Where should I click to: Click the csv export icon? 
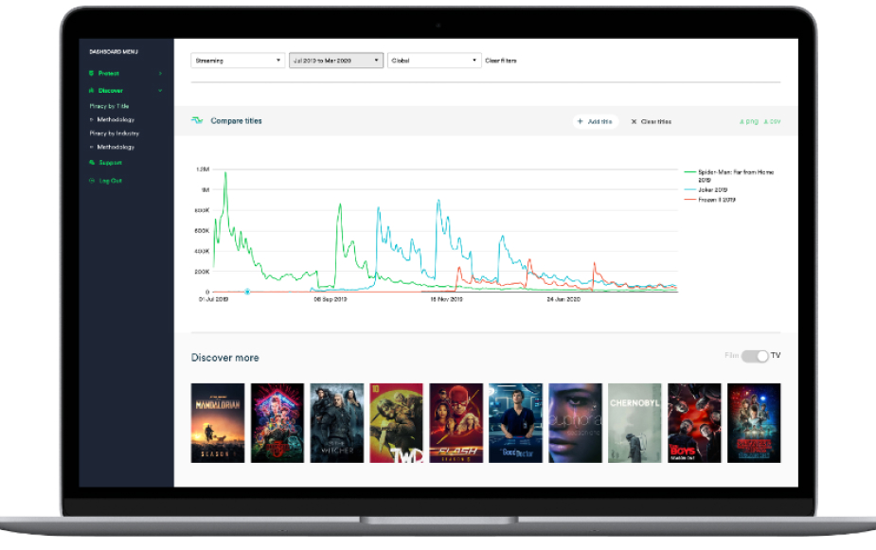(769, 121)
